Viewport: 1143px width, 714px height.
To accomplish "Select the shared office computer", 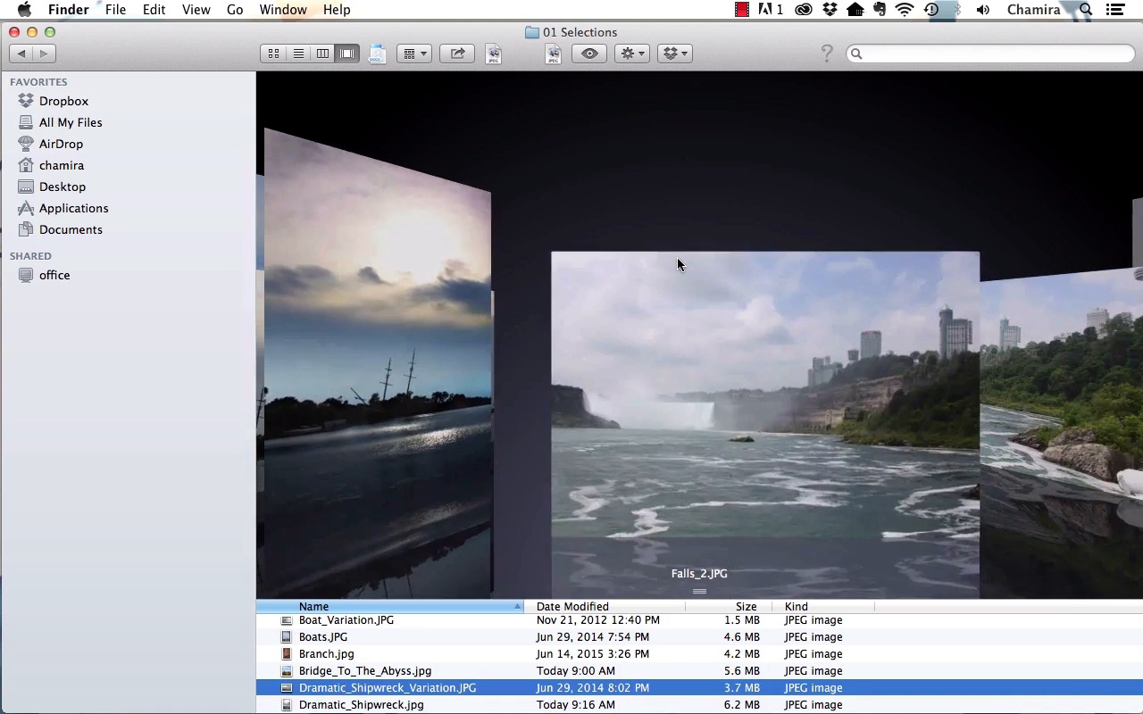I will (54, 275).
